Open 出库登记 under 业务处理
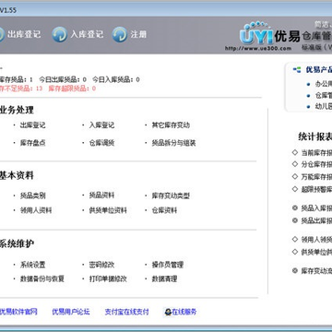The image size is (332, 332). point(32,125)
